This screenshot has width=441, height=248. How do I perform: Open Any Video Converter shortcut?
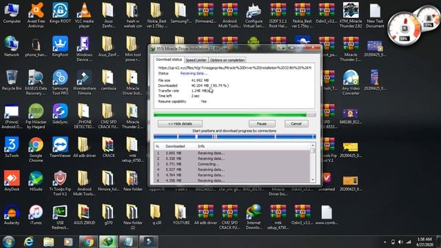351,83
